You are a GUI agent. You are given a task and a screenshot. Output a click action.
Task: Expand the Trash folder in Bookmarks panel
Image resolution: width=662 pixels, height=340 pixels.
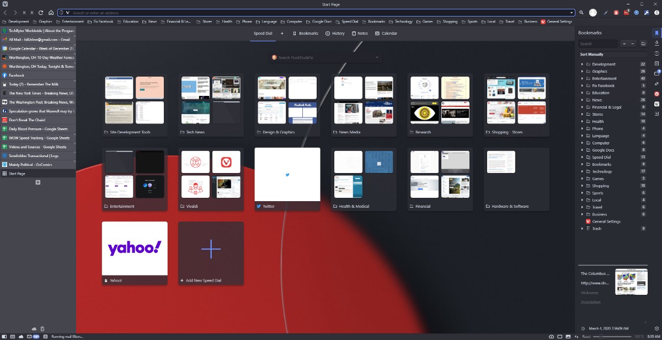click(x=582, y=229)
